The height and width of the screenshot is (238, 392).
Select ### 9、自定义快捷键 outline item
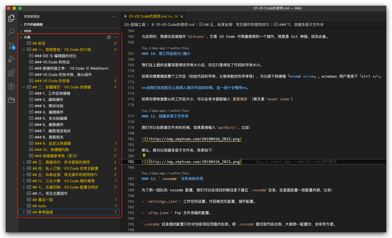click(69, 143)
